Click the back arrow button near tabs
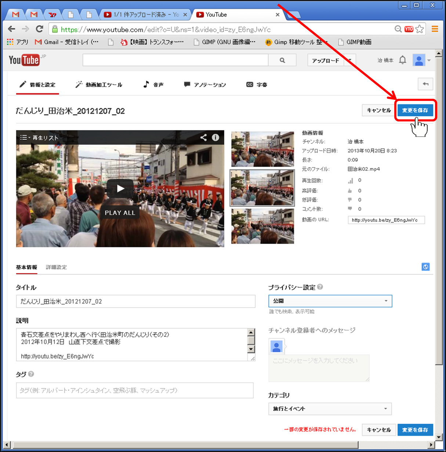 coord(425,84)
